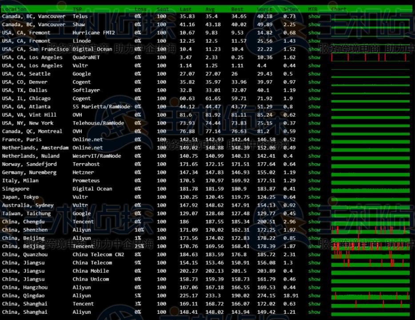Show MTR for Shenzhen Aliyun
Image resolution: width=415 pixels, height=320 pixels.
click(314, 230)
